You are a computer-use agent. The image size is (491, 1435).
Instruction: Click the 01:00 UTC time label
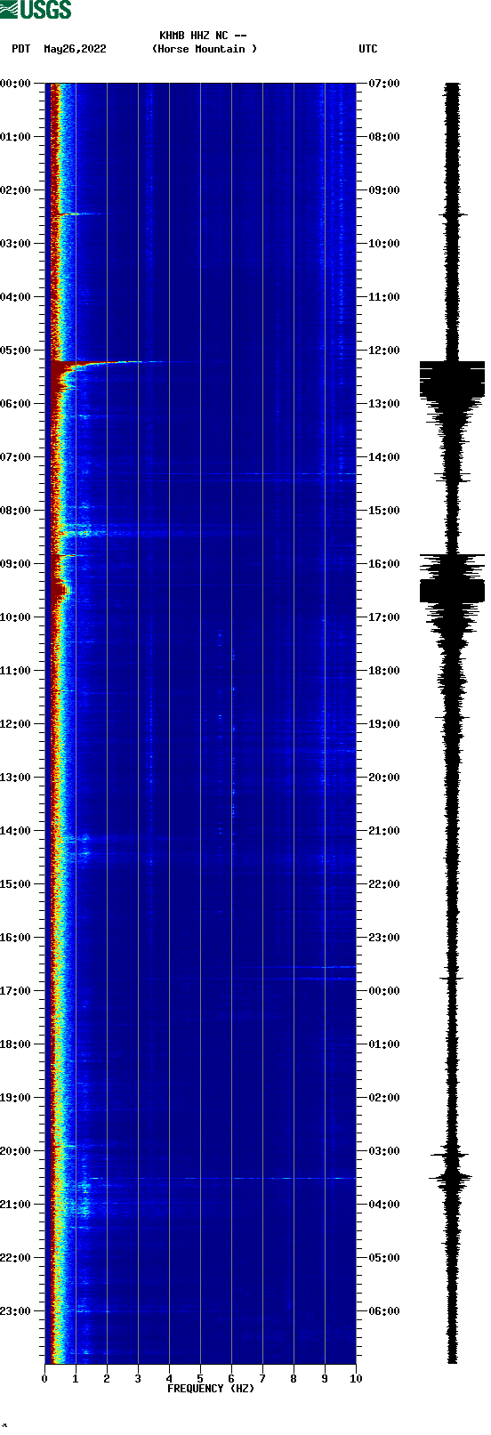pos(384,1044)
